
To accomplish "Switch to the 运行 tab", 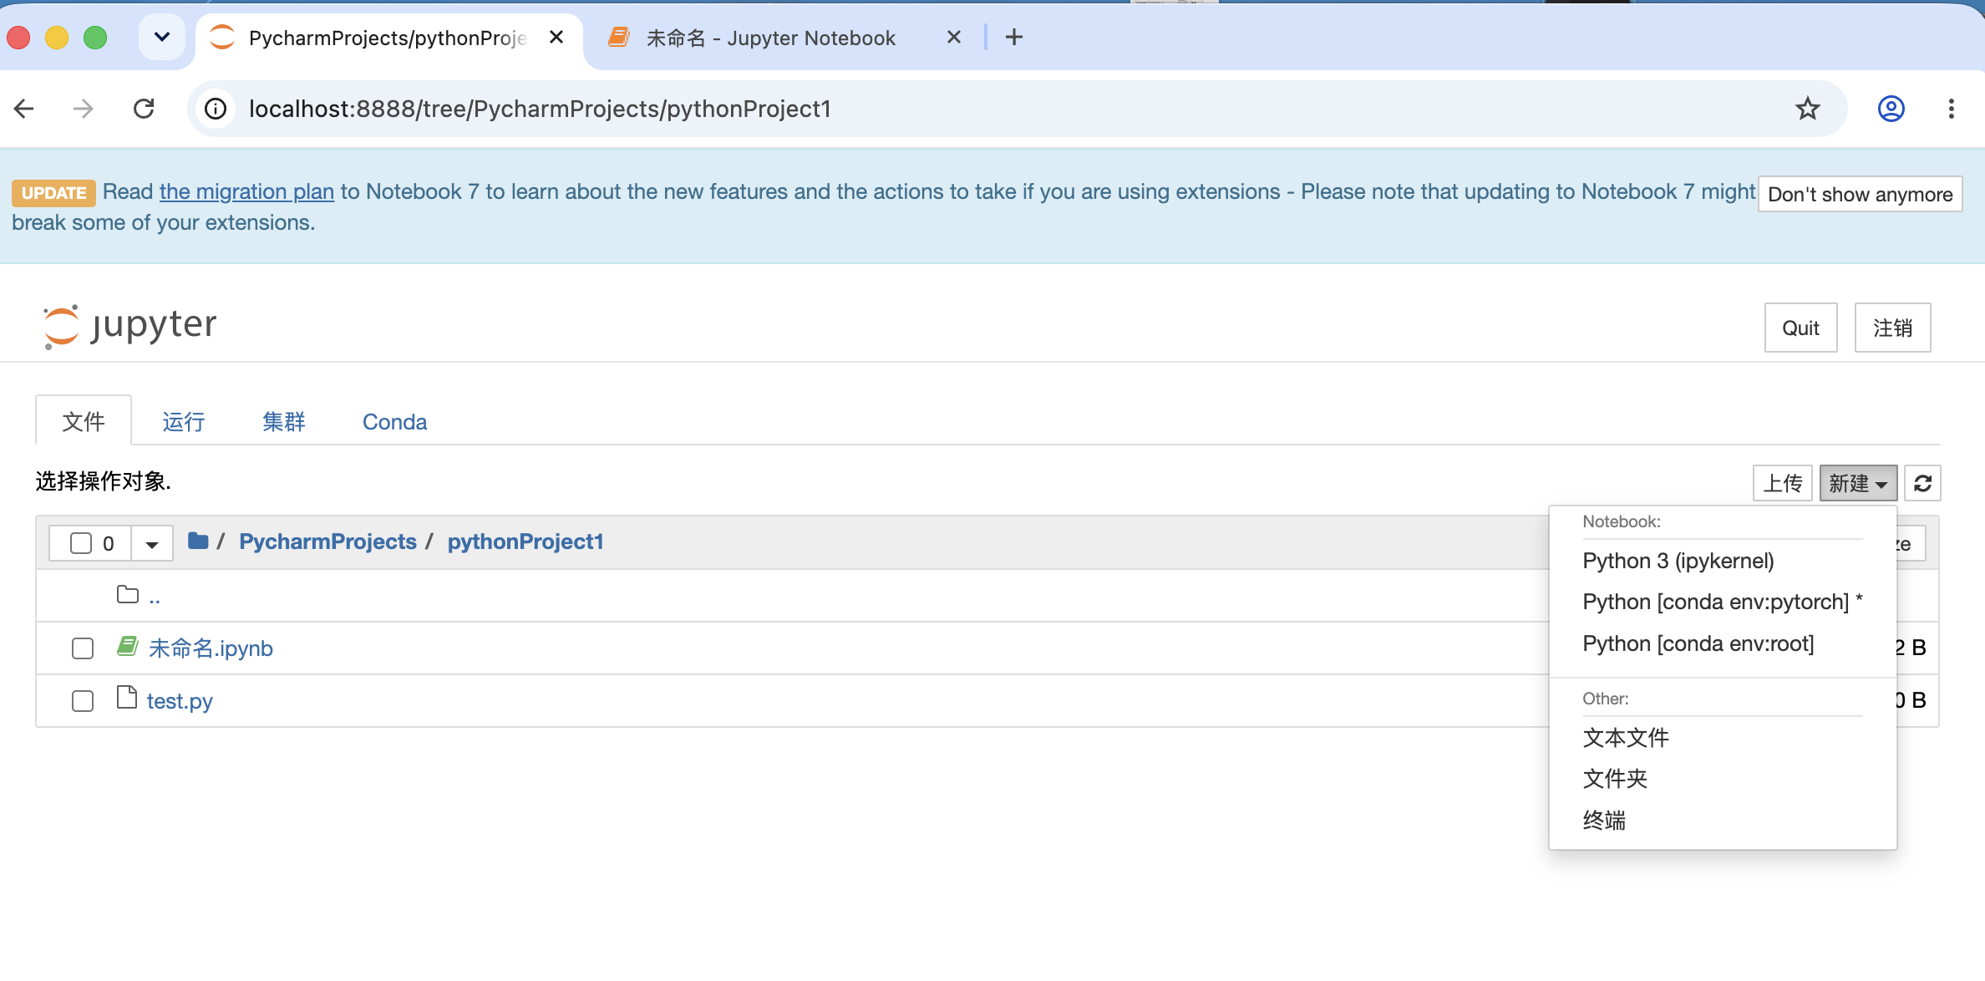I will 184,421.
